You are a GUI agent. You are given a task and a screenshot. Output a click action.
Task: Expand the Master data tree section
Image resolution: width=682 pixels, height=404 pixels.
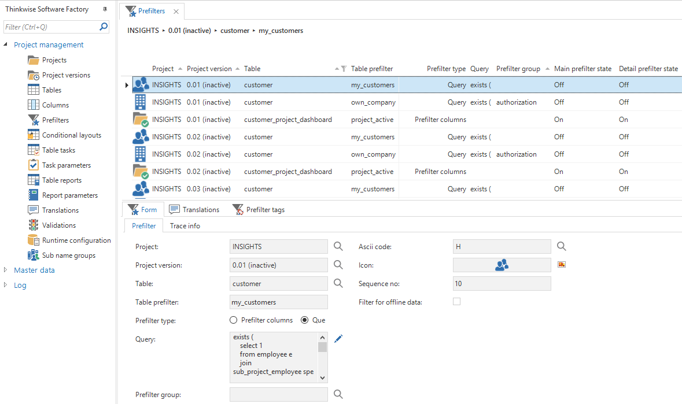pyautogui.click(x=6, y=270)
